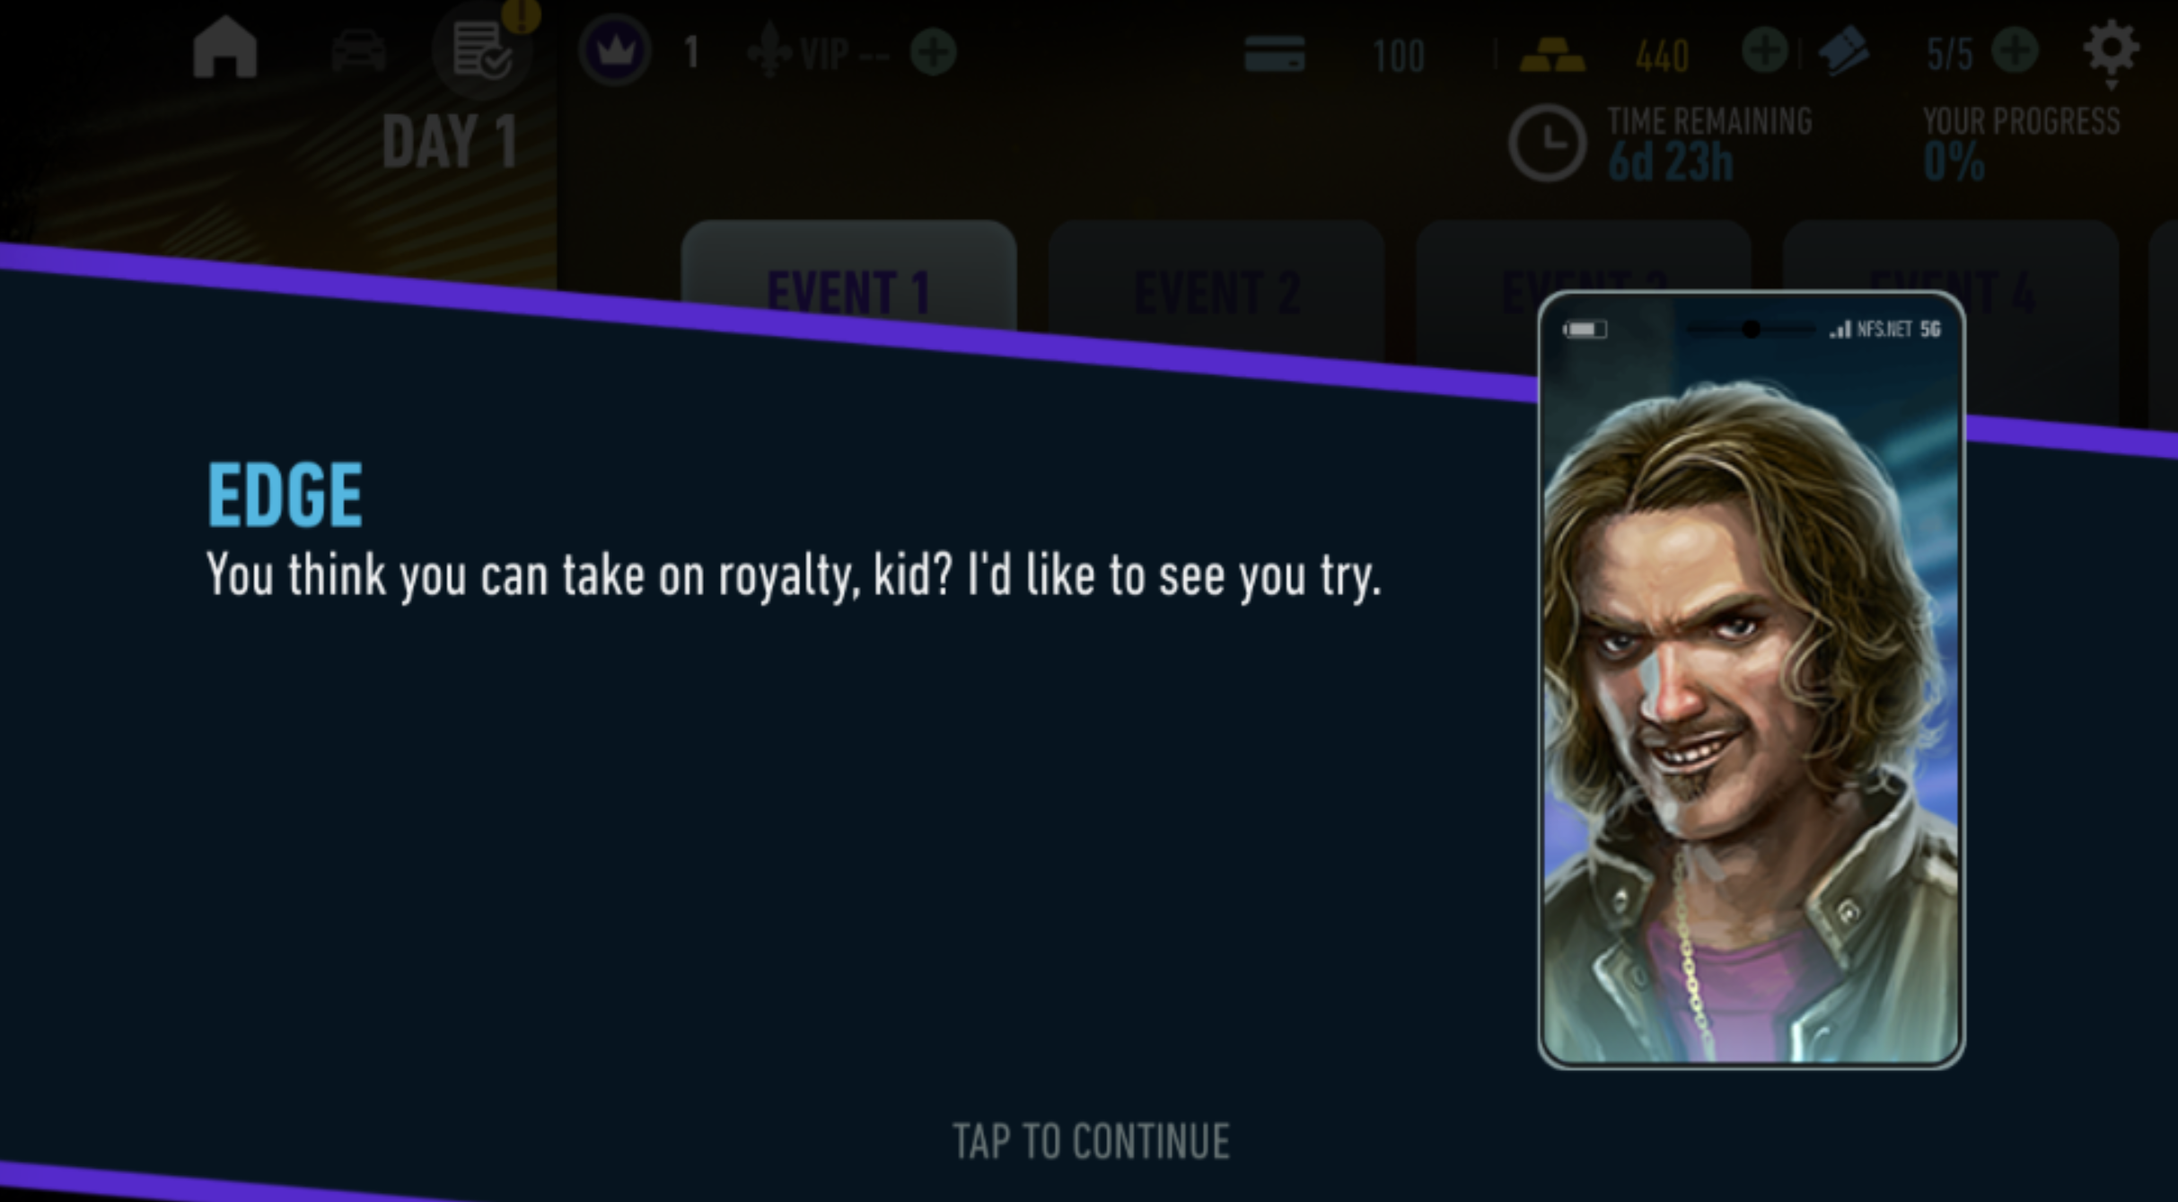Add race tickets with plus button
Viewport: 2178px width, 1202px height.
[2015, 50]
